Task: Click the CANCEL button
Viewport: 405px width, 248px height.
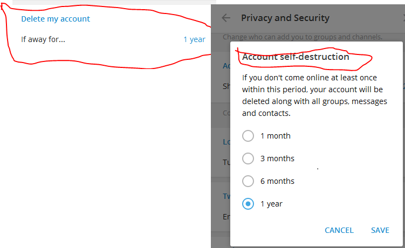Action: 339,230
